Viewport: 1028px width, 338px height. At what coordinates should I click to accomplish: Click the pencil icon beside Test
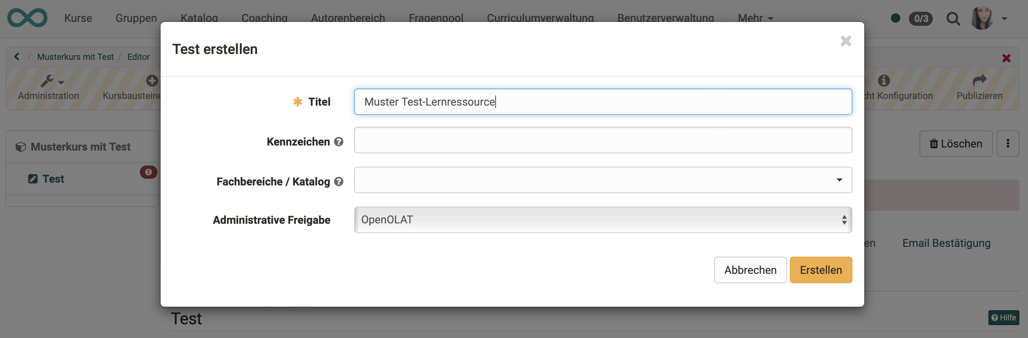(x=34, y=178)
